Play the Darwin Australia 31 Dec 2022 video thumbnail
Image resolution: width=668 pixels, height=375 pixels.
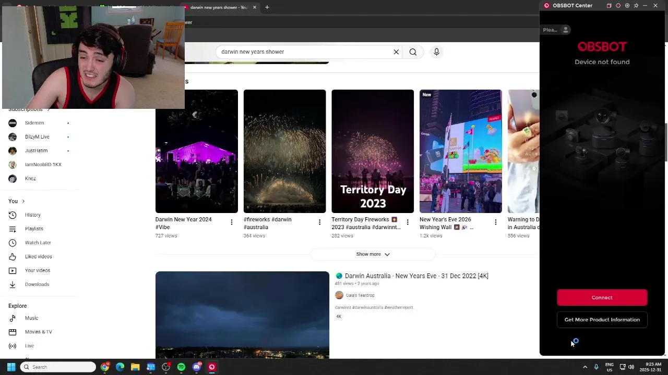(x=242, y=315)
